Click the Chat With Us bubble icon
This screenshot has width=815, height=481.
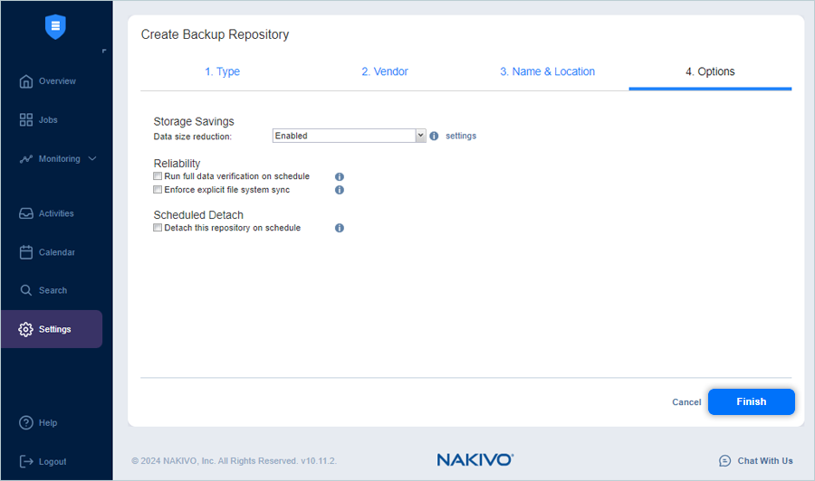click(x=724, y=461)
